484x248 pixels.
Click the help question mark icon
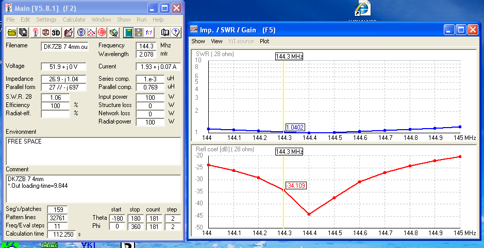point(176,32)
